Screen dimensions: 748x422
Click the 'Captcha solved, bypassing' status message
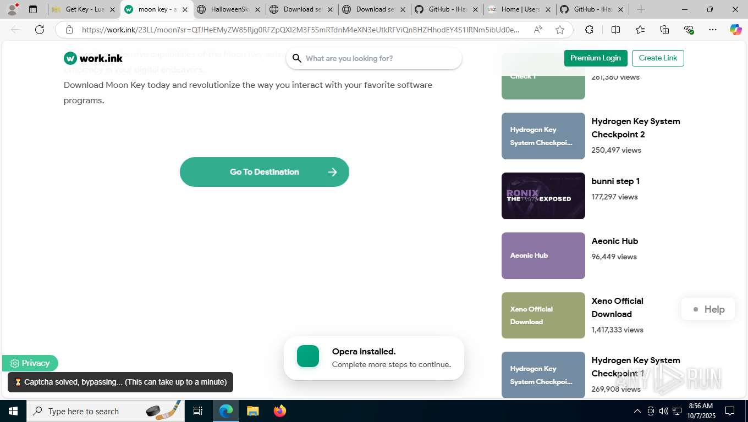coord(120,382)
